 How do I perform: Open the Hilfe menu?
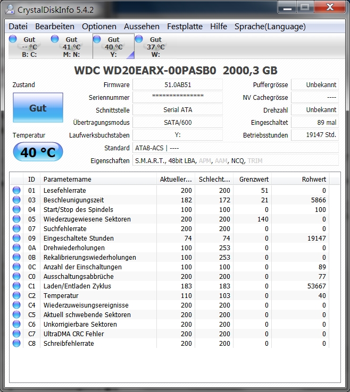click(218, 27)
